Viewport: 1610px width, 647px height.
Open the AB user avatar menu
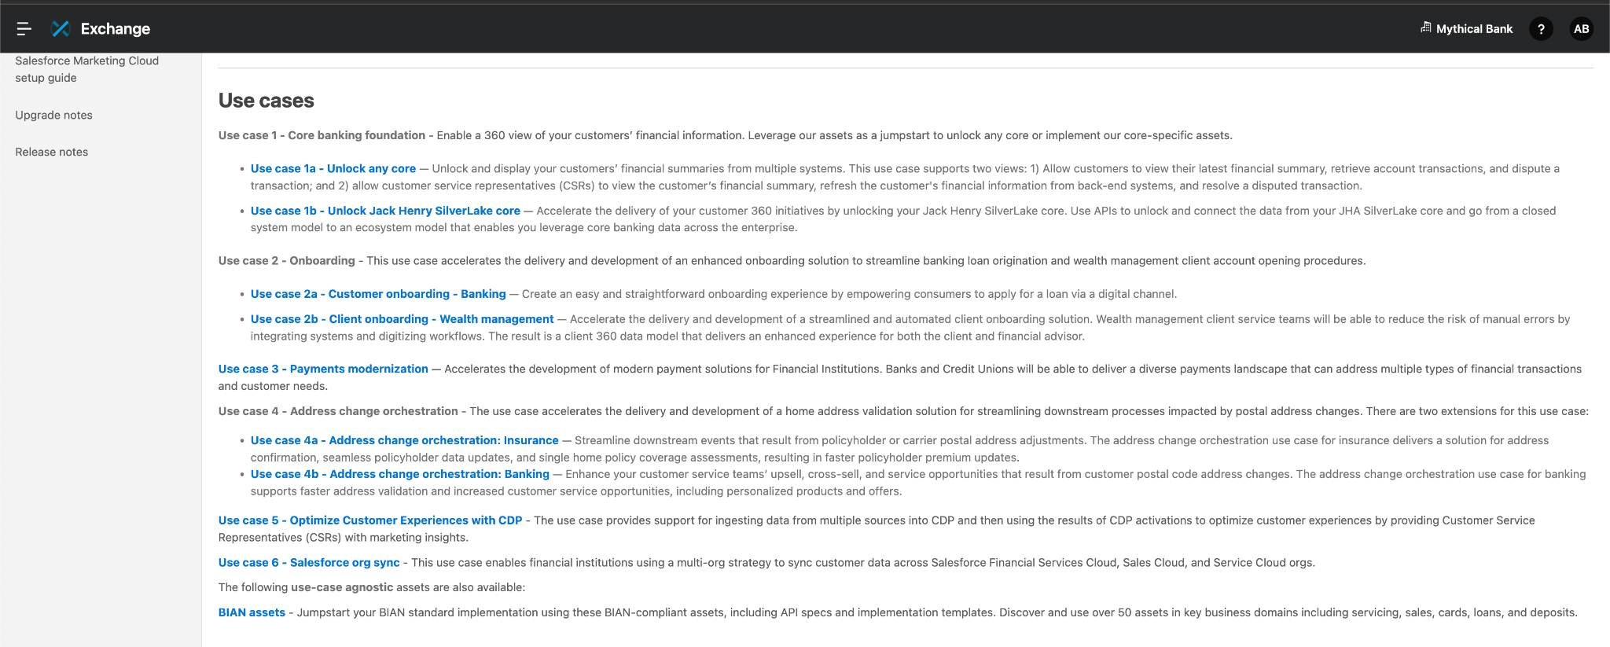coord(1581,29)
